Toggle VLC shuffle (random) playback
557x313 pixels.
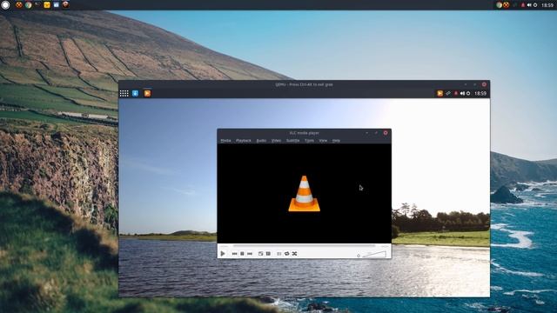pos(294,254)
